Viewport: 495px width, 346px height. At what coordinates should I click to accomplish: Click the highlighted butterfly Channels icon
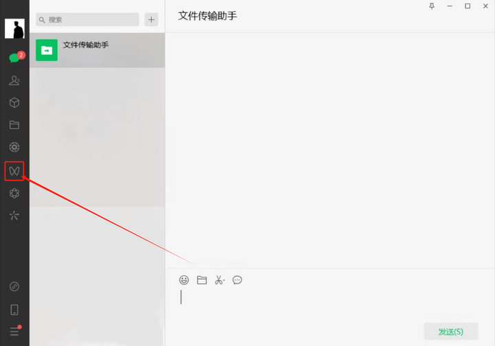pyautogui.click(x=14, y=171)
